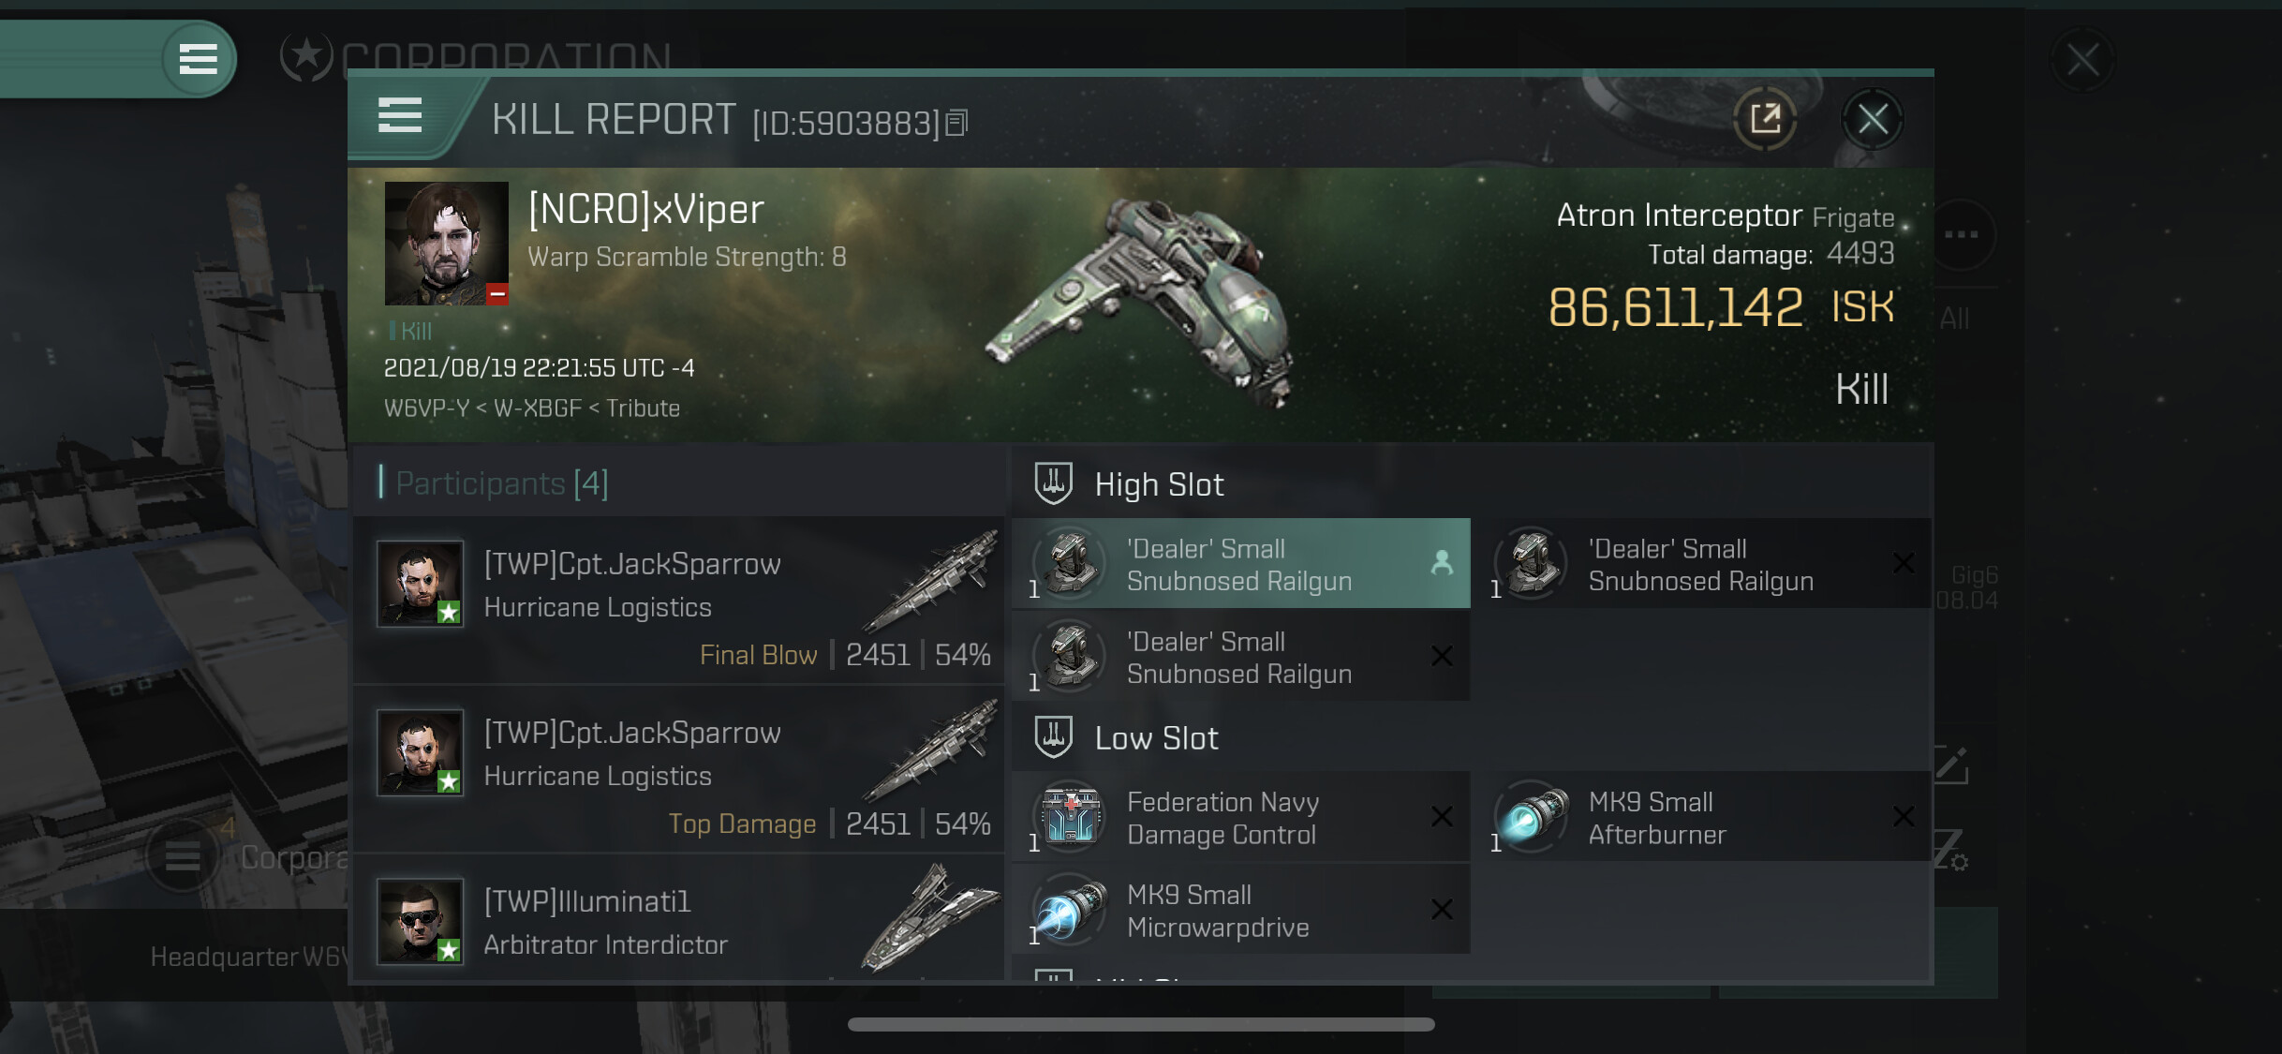Open the three-dots more options button

coord(1961,234)
